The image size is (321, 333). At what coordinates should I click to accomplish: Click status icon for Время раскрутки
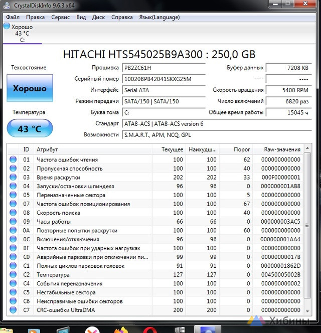click(13, 177)
